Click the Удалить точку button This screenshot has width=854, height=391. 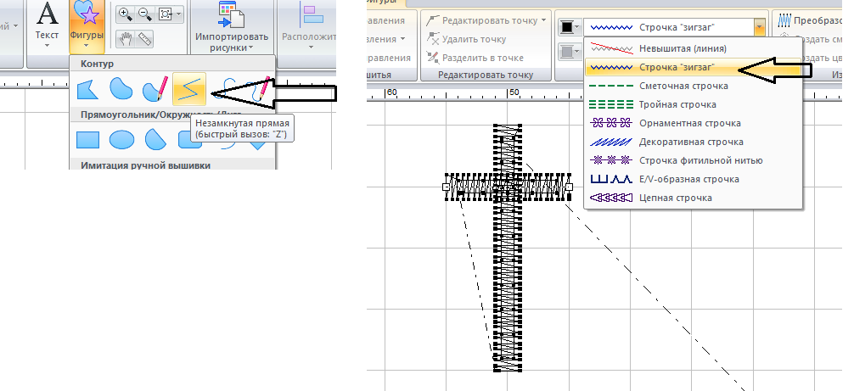(467, 38)
